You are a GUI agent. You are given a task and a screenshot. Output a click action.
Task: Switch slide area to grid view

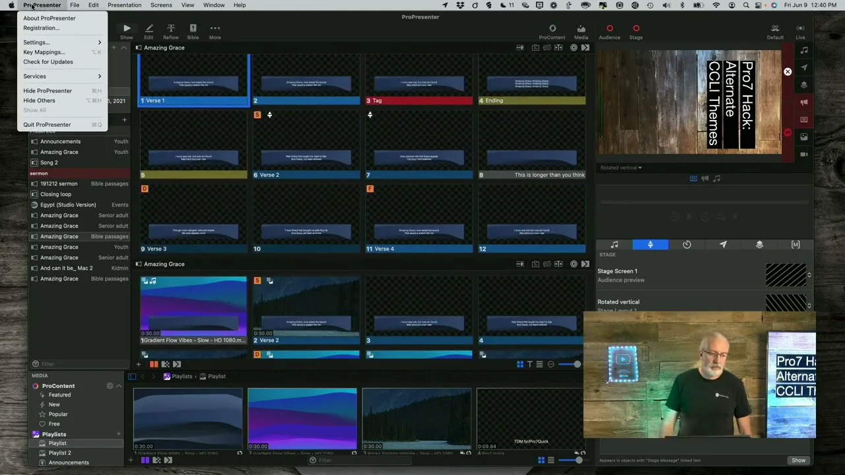pos(520,364)
